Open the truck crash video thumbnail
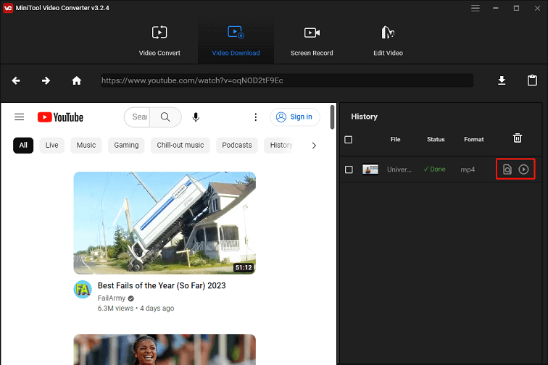The image size is (548, 365). 165,223
